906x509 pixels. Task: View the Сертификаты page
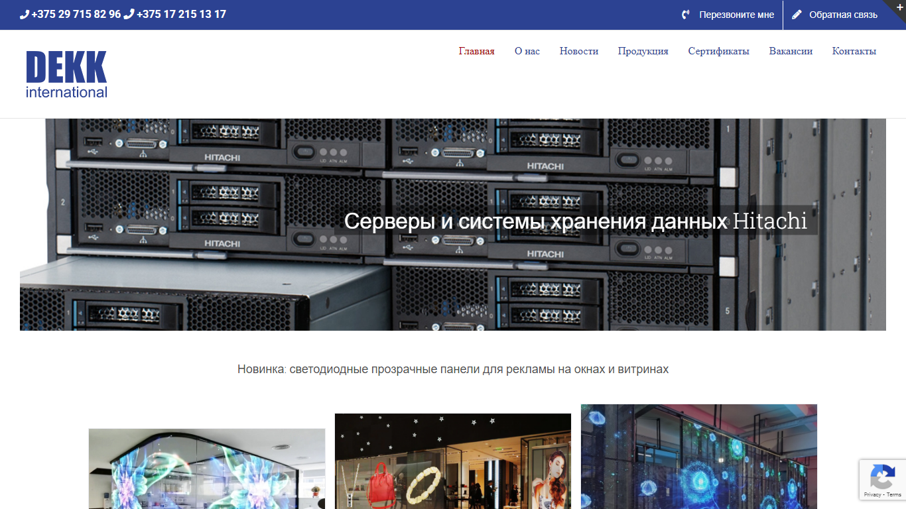click(x=718, y=51)
